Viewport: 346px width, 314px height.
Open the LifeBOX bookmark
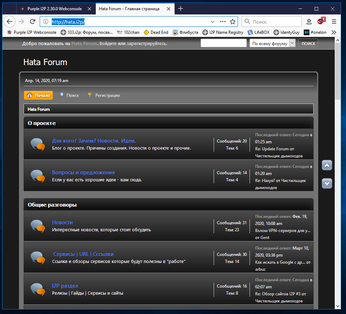tap(258, 32)
